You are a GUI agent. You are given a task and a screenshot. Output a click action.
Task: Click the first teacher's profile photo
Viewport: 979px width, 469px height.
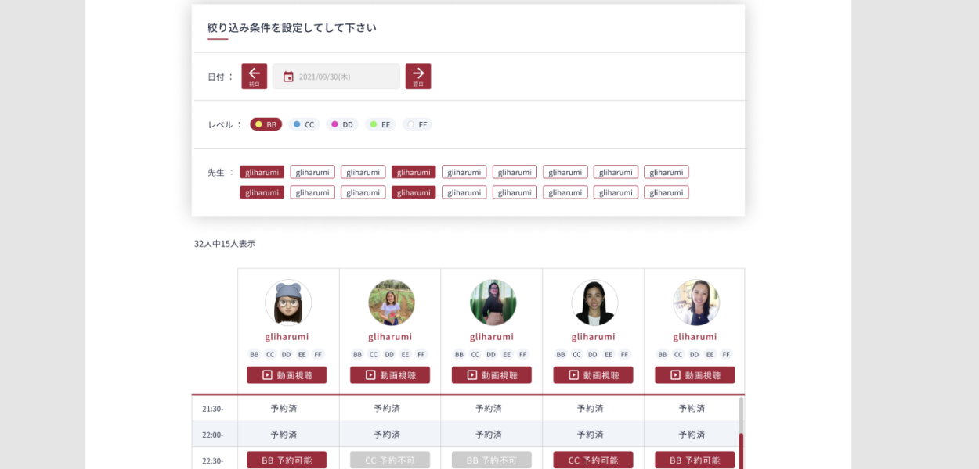[288, 303]
